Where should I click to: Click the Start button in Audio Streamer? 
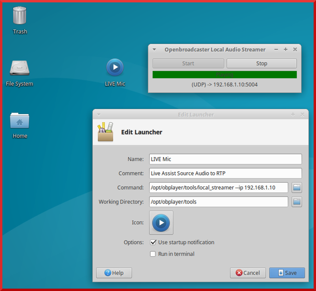click(188, 63)
